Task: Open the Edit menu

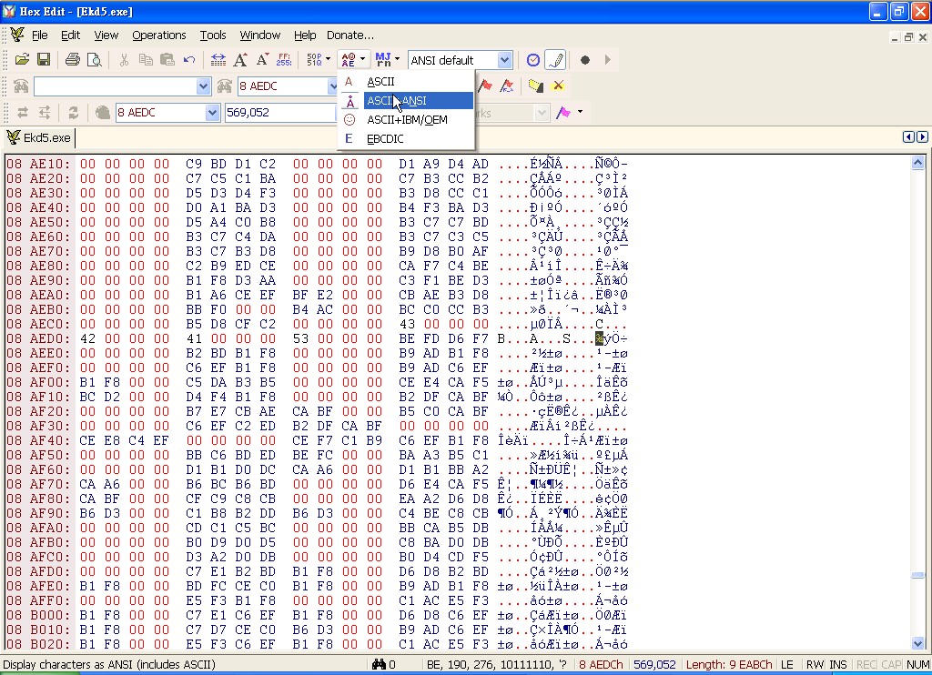Action: tap(71, 35)
